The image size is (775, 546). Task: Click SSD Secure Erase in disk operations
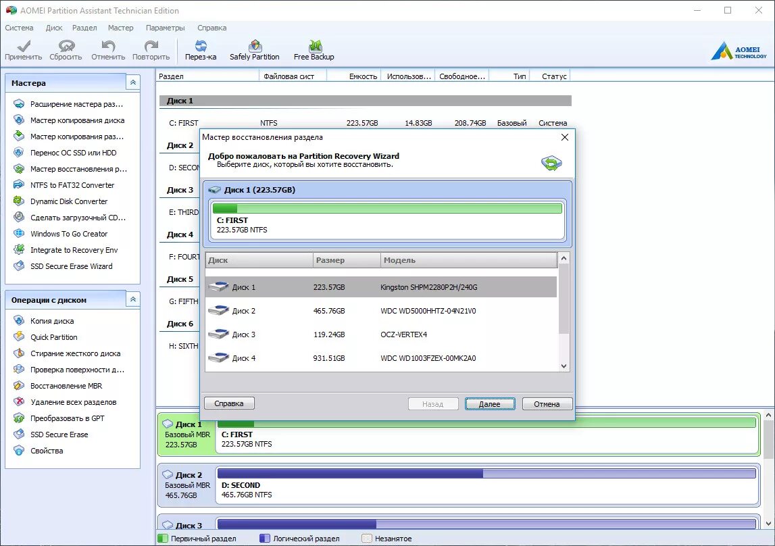click(51, 435)
